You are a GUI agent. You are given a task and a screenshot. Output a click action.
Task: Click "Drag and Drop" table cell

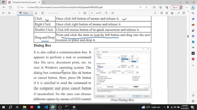click(x=44, y=37)
